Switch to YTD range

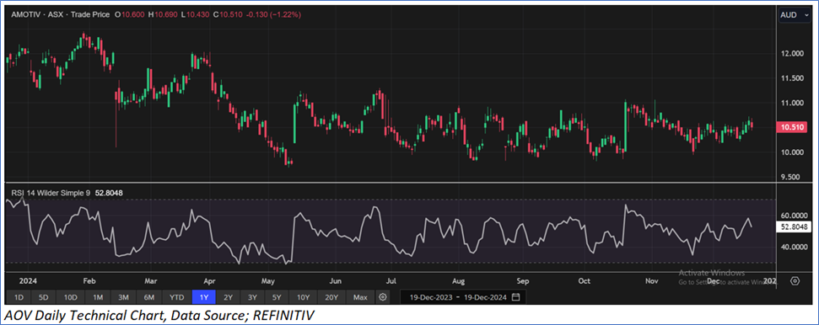point(177,297)
